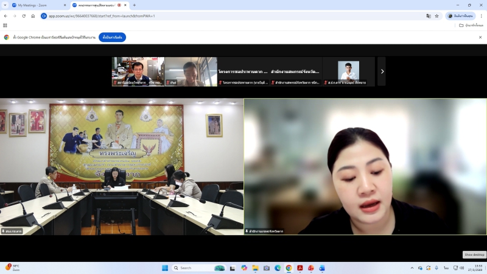Open a new browser tab
Viewport: 487px width, 274px height.
pos(134,5)
